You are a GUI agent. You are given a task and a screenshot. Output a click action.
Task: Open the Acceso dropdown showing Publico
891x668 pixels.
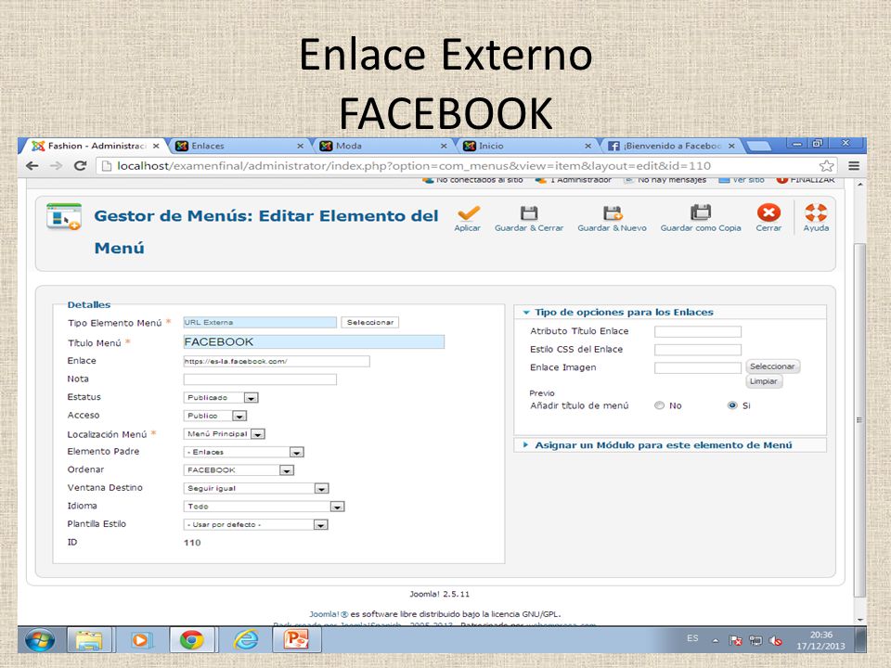(x=214, y=416)
